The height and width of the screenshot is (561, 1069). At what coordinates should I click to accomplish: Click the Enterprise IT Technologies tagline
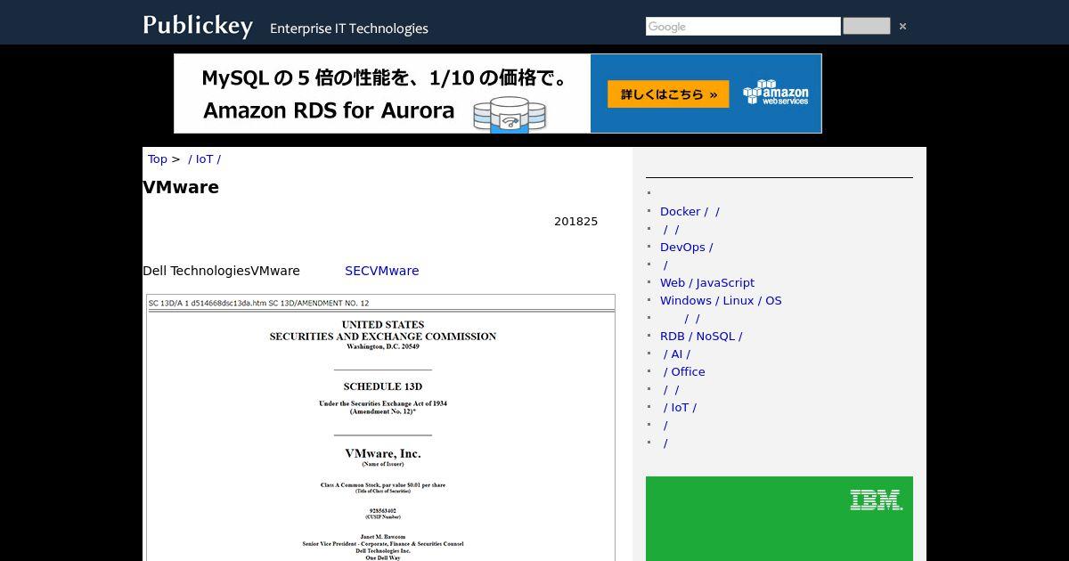pyautogui.click(x=349, y=28)
